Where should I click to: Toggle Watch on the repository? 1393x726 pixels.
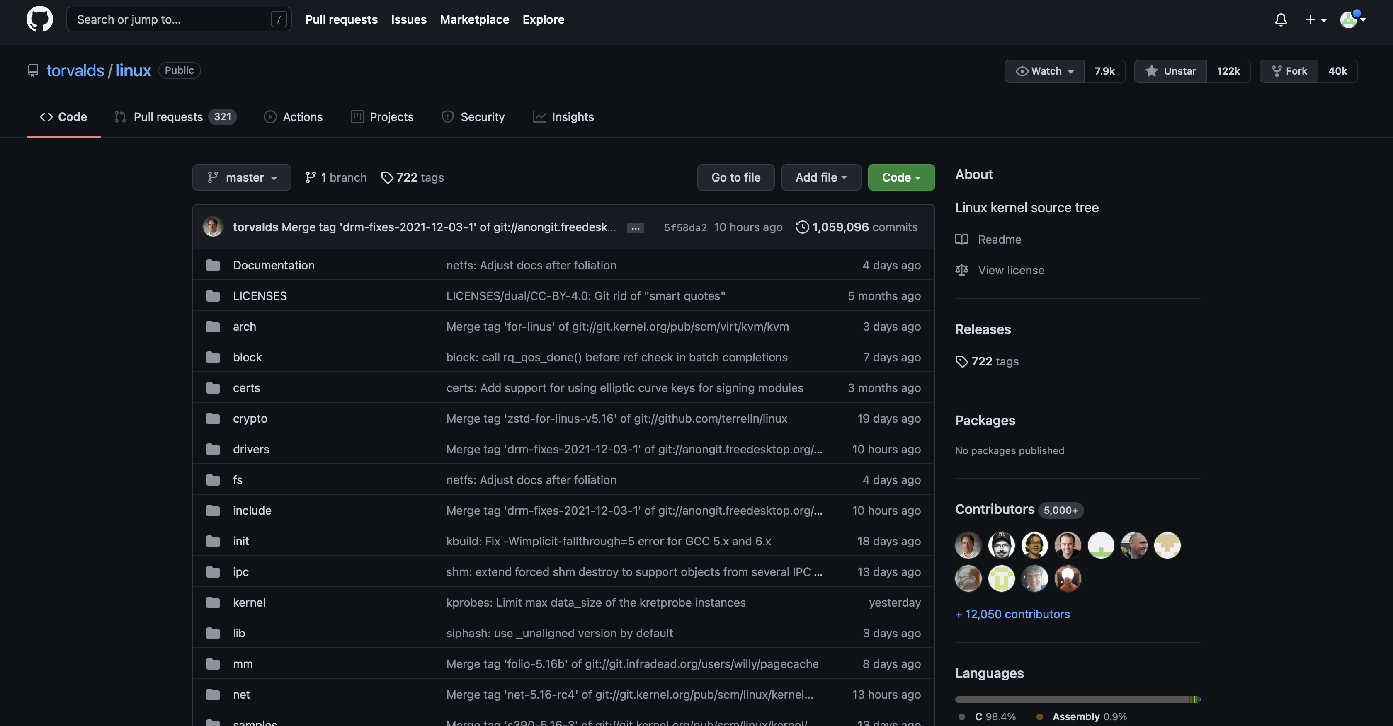click(x=1044, y=71)
